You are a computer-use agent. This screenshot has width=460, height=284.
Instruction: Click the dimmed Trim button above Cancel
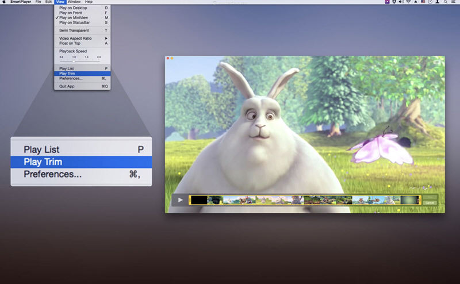430,198
